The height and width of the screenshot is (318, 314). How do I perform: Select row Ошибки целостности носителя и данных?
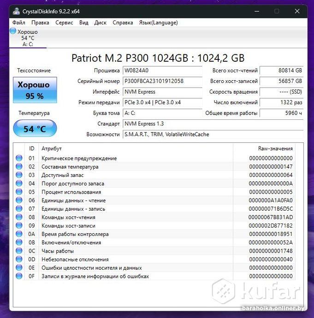pyautogui.click(x=154, y=267)
